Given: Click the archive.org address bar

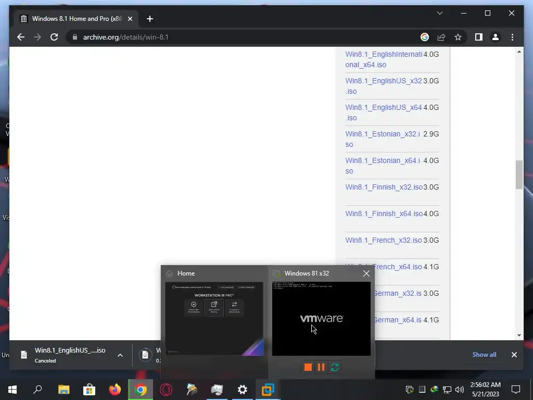Looking at the screenshot, I should (238, 37).
